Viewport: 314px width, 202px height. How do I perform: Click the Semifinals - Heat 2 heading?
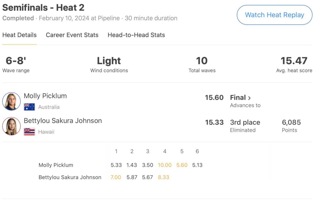click(43, 8)
